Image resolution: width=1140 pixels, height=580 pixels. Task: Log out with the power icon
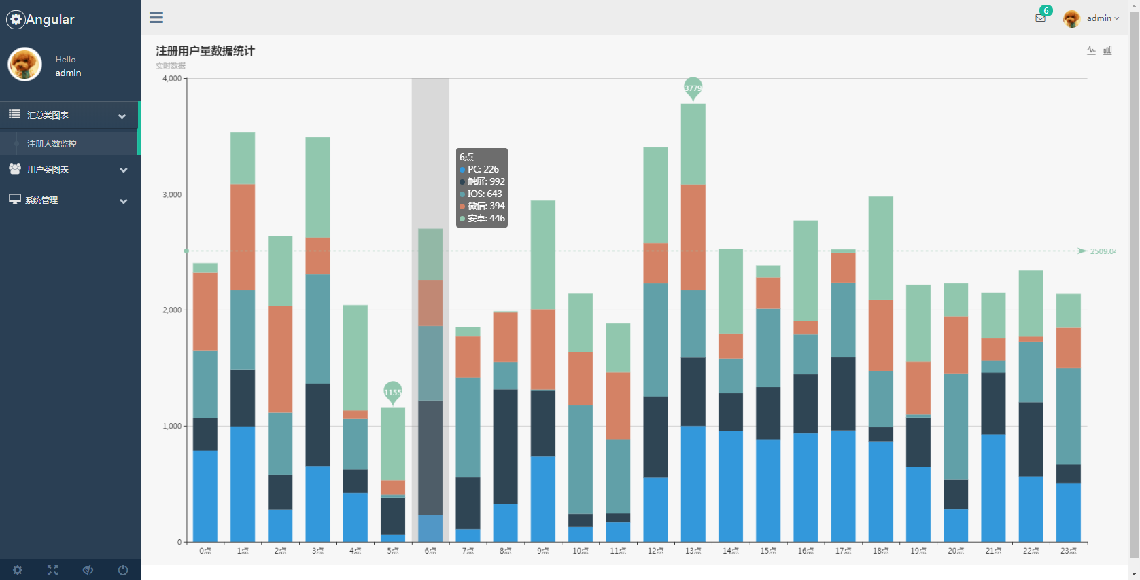point(123,570)
